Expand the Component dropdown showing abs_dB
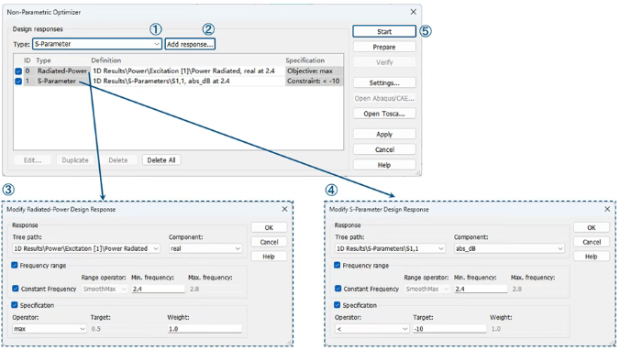This screenshot has height=350, width=620. [509, 248]
